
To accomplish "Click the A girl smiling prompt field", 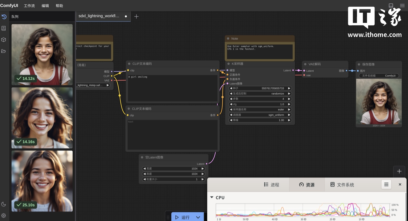I will click(173, 88).
